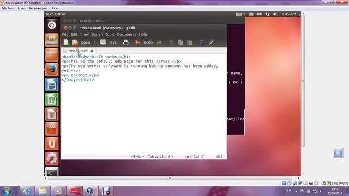The width and height of the screenshot is (349, 196).
Task: Open Find and Replace icon
Action: point(211,42)
